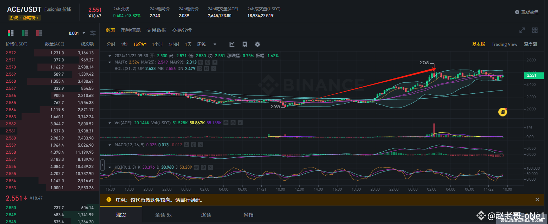Open more time intervals dropdown after 周线
The width and height of the screenshot is (548, 224).
click(215, 44)
